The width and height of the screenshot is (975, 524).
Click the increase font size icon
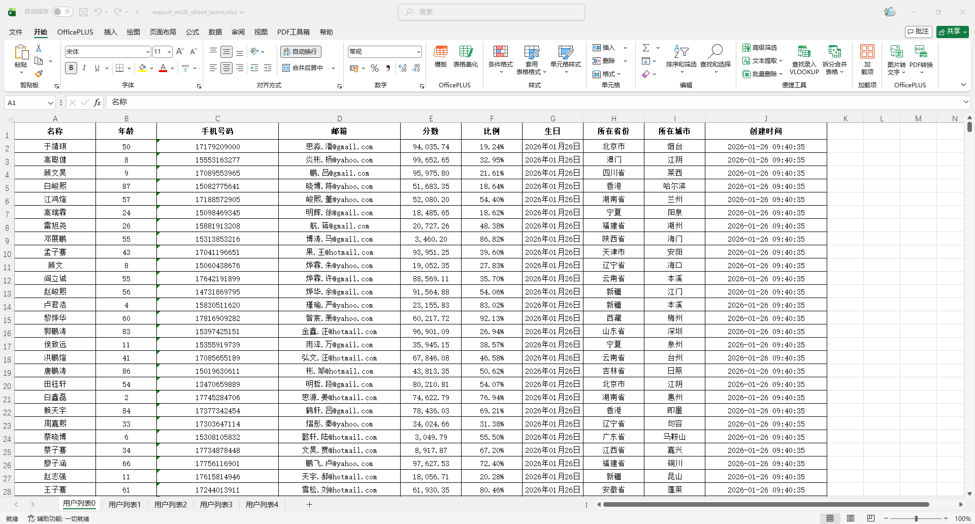180,52
